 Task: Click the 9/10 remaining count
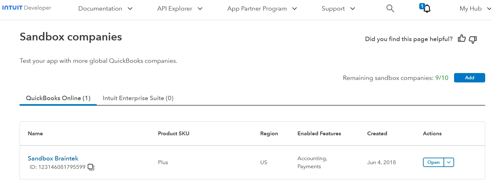[442, 78]
